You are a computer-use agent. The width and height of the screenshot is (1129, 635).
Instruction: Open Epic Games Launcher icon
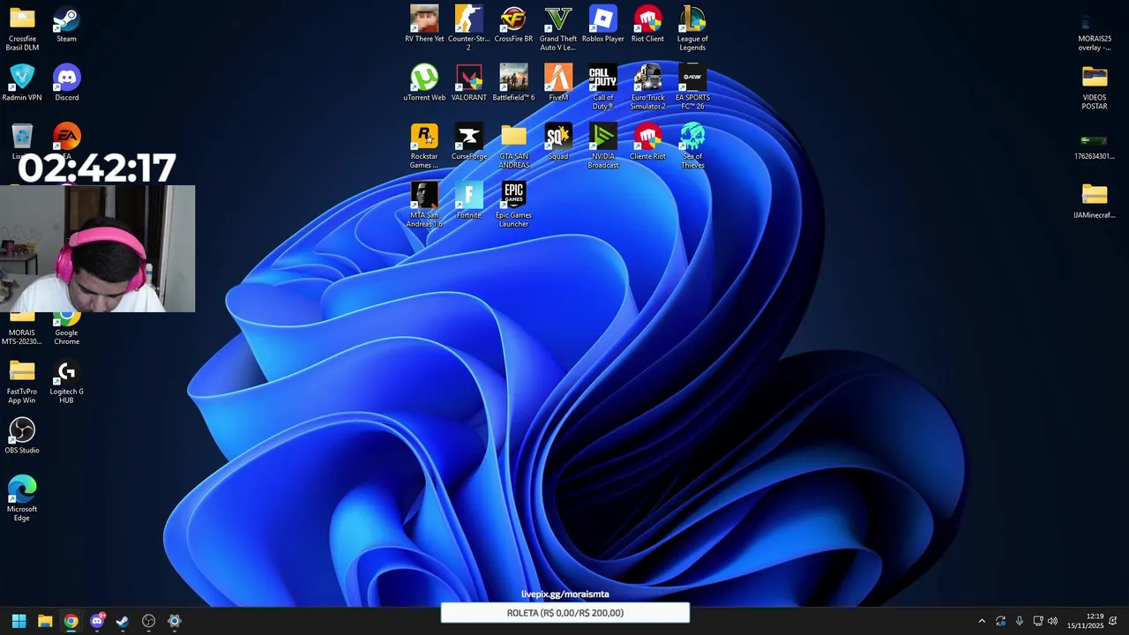point(513,205)
